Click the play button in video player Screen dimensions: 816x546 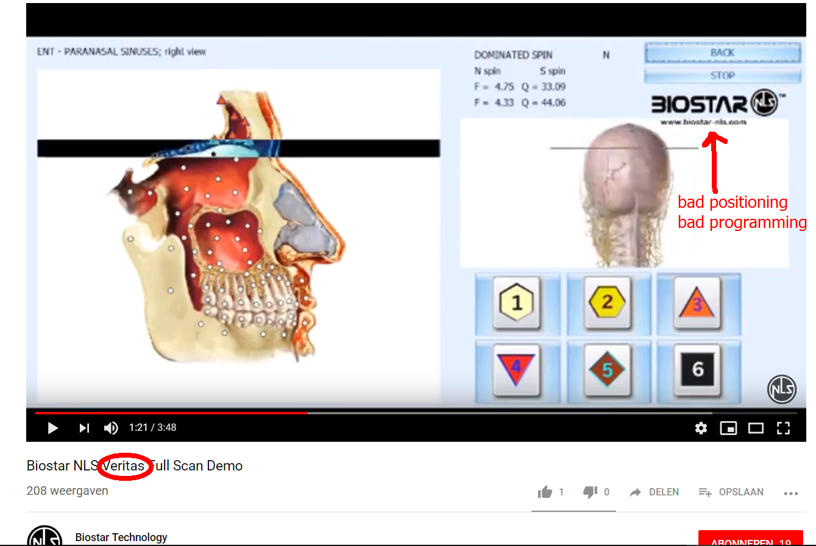tap(53, 428)
